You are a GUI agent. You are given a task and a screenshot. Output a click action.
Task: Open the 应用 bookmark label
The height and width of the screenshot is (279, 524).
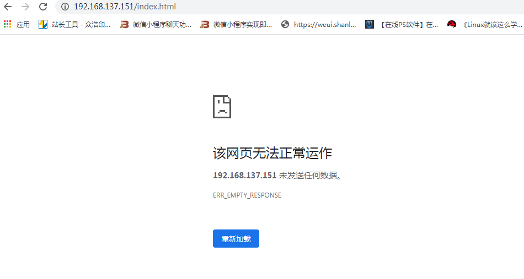tap(23, 24)
